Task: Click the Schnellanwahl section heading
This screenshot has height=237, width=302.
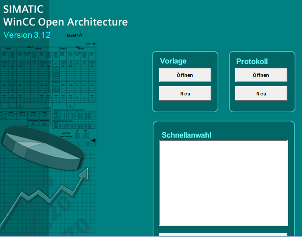Action: pyautogui.click(x=186, y=135)
